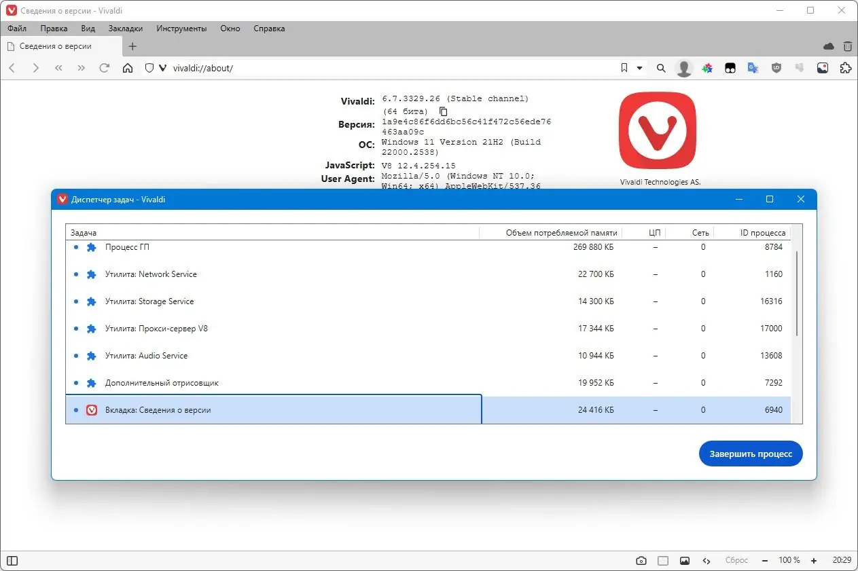
Task: Select the Процесс ГП row in task manager
Action: tap(272, 247)
